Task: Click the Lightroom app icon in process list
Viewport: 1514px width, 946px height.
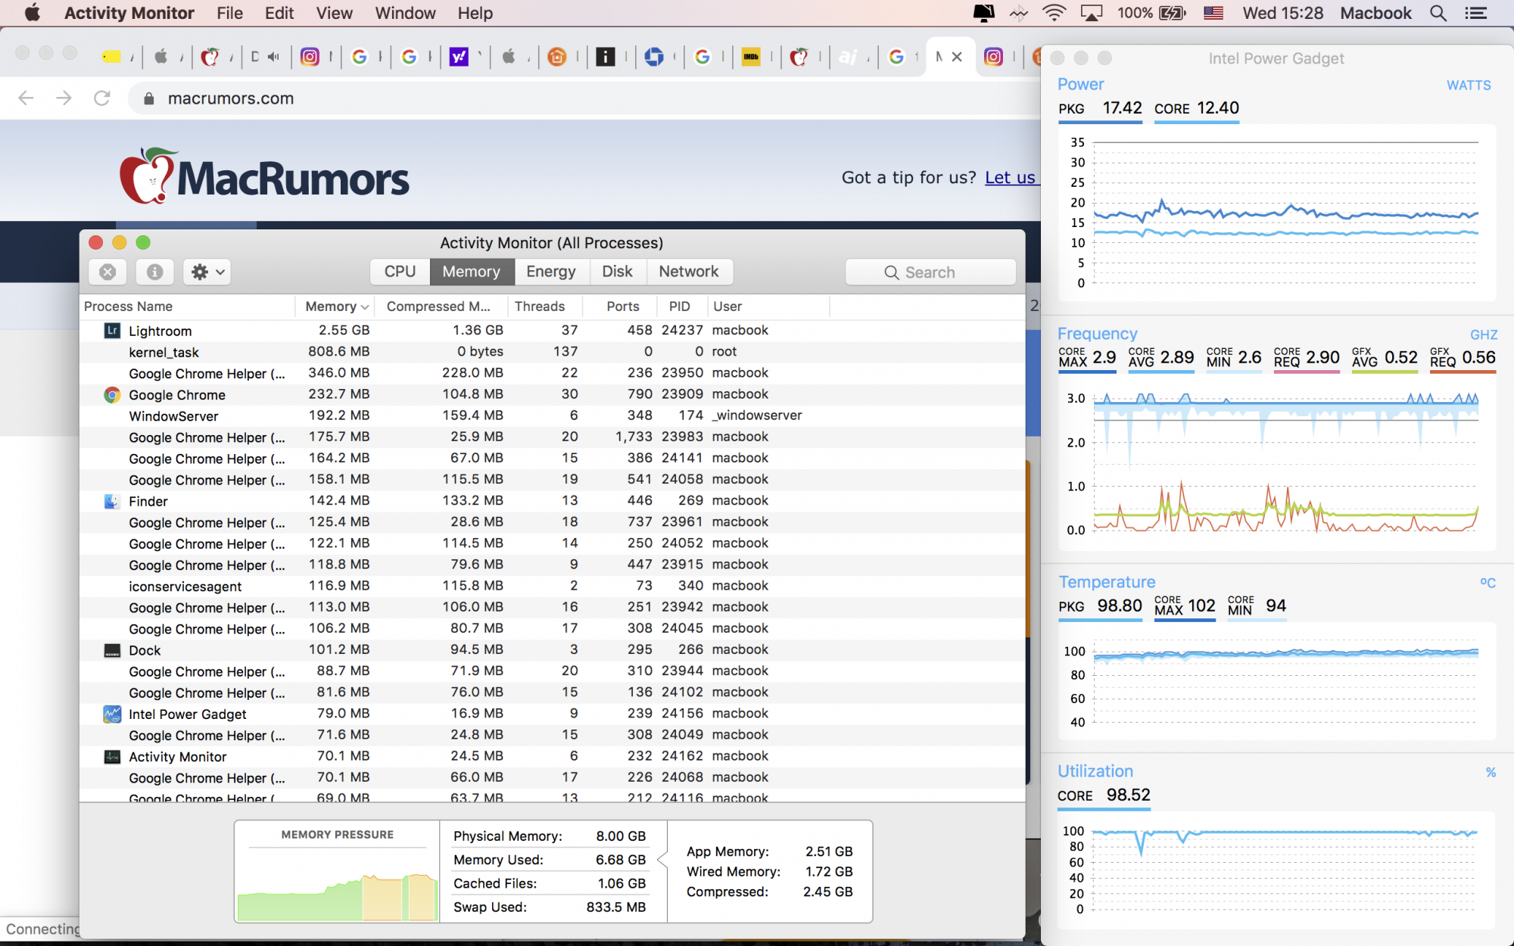Action: pyautogui.click(x=112, y=331)
